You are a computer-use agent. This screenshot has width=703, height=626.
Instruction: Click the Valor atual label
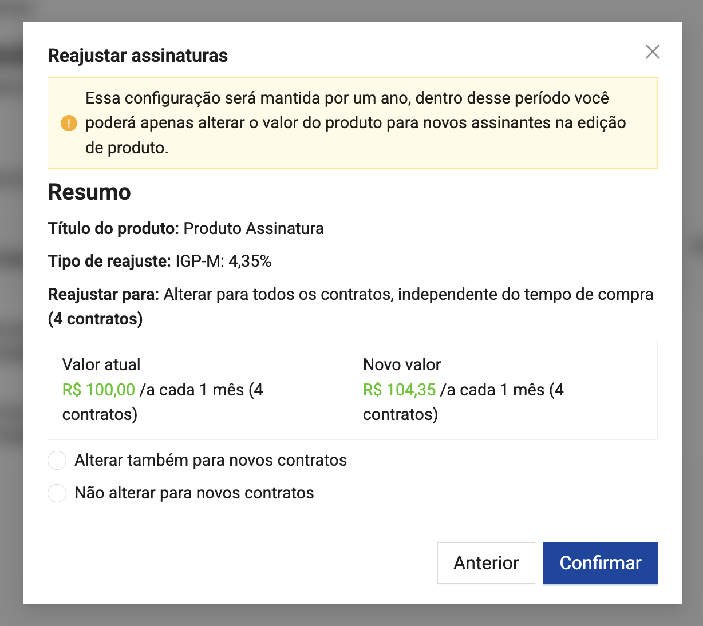pos(101,364)
